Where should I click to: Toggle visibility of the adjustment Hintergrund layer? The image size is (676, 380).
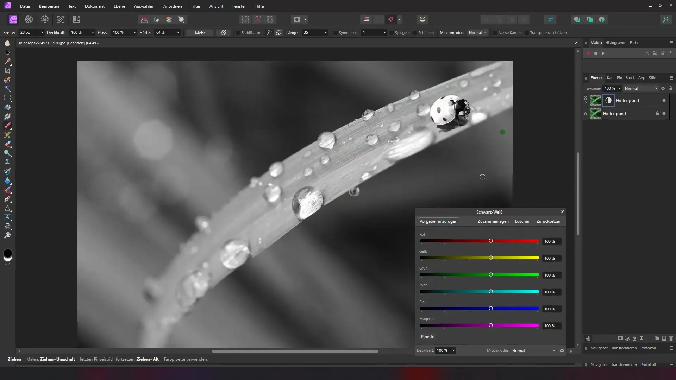coord(664,101)
